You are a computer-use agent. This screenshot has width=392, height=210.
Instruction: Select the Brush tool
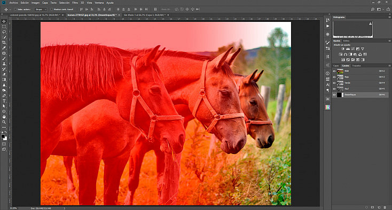tap(4, 59)
